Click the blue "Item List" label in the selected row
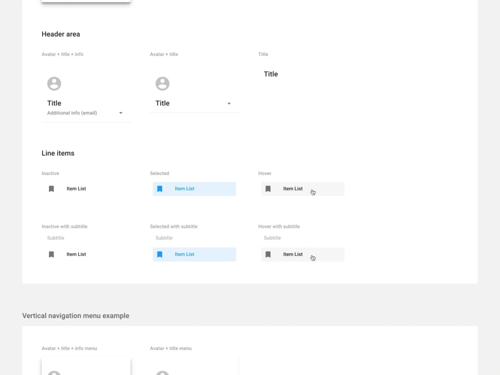Screen dimensions: 500x375 point(184,188)
